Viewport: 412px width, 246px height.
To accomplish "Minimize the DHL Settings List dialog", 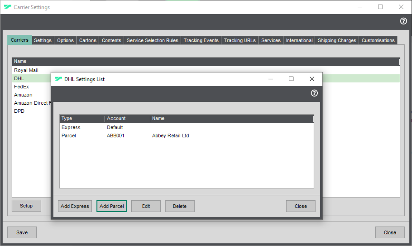I will click(x=271, y=79).
